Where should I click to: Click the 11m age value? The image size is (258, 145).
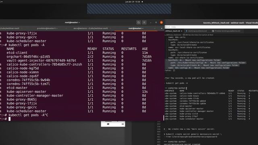(145, 53)
